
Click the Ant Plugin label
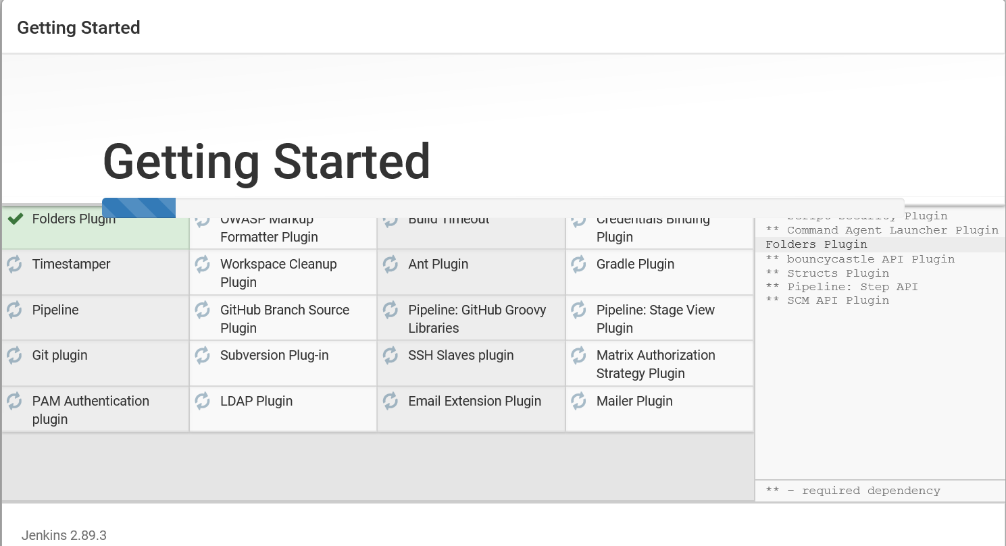click(438, 265)
